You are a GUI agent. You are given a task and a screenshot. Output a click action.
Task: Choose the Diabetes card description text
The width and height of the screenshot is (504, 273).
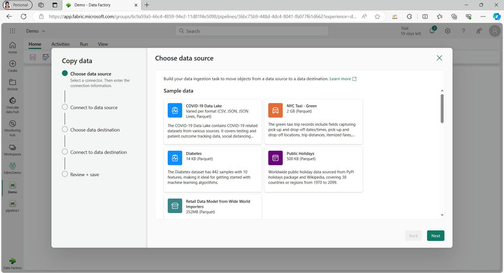click(x=209, y=177)
